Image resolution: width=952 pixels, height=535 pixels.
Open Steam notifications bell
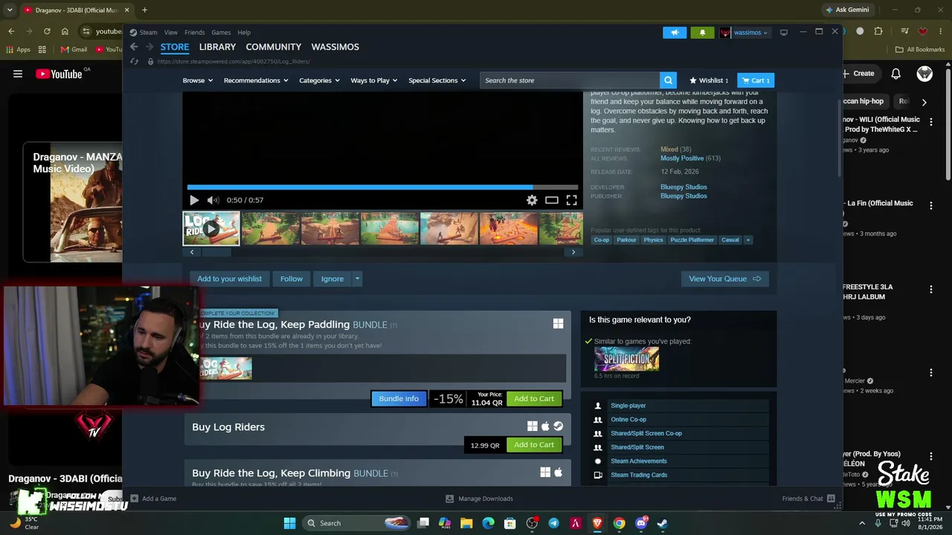pos(702,33)
